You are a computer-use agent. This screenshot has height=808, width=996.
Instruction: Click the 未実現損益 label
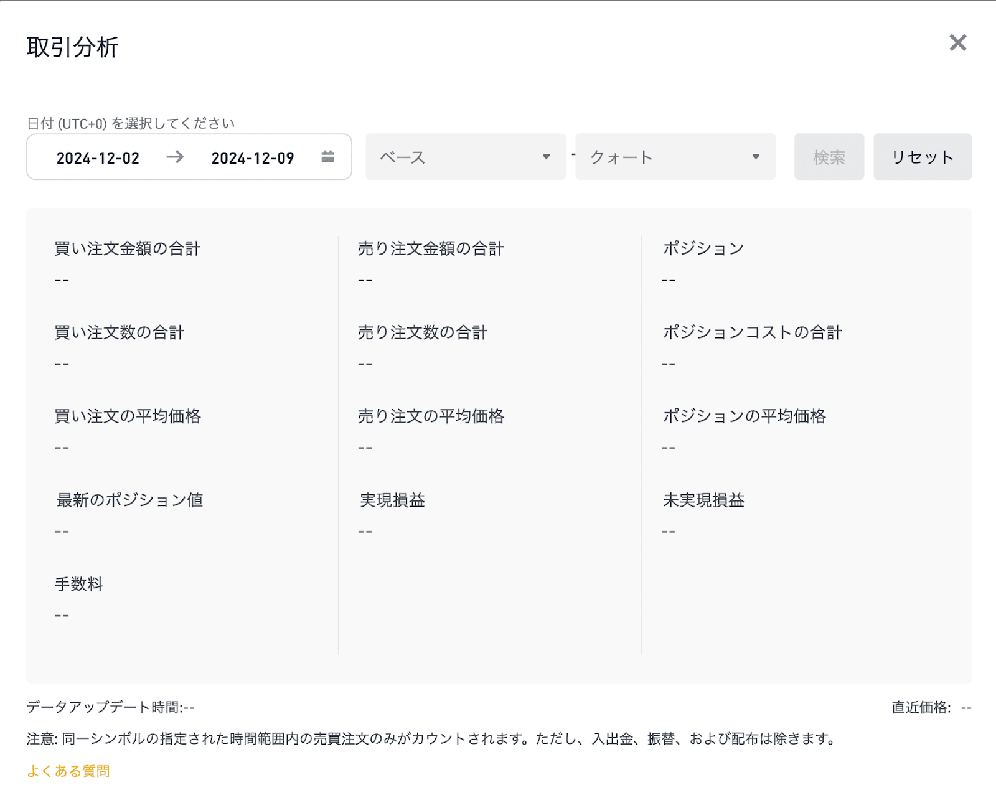pyautogui.click(x=704, y=500)
